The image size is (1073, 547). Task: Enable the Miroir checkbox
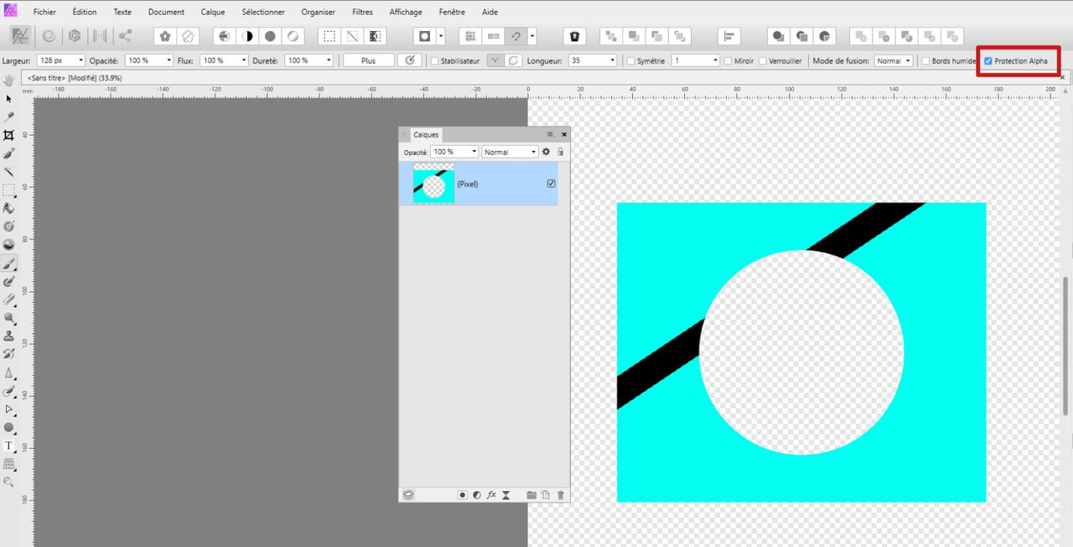728,61
